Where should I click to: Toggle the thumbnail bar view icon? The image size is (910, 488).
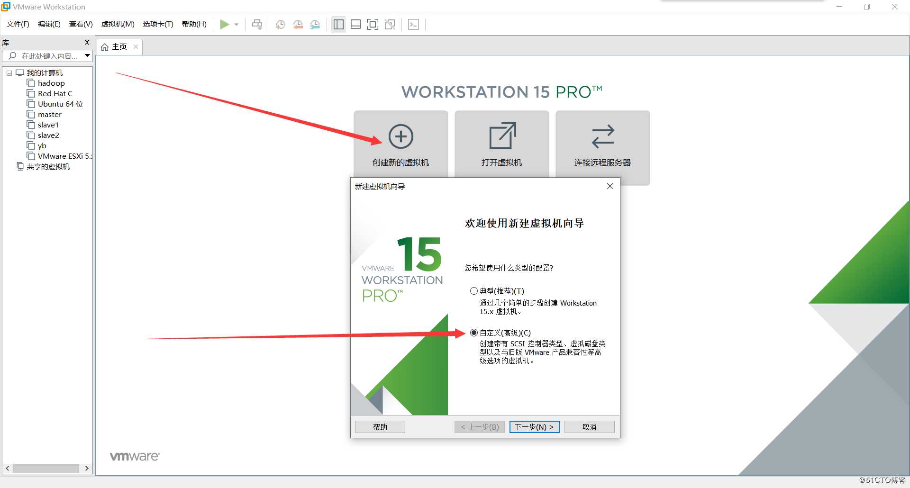pyautogui.click(x=355, y=24)
